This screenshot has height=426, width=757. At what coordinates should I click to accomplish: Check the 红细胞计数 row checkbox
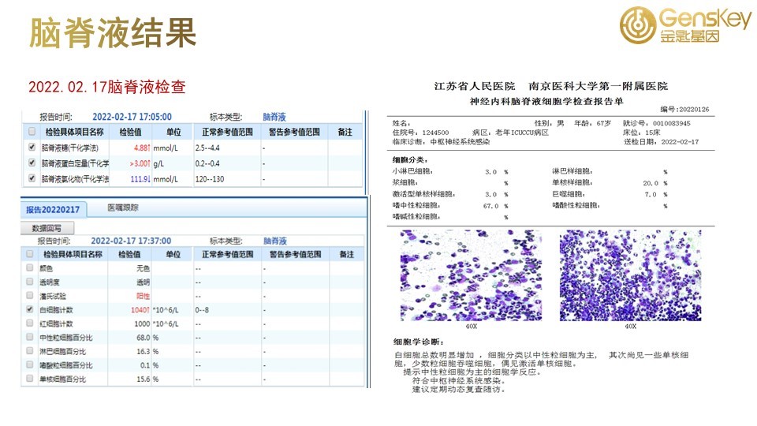[30, 323]
